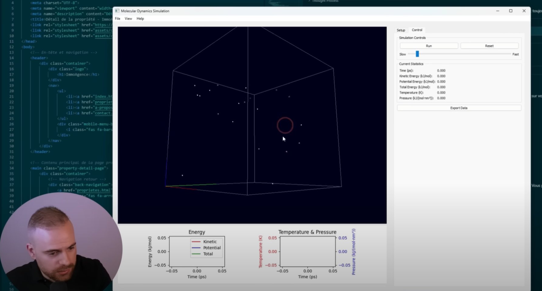Open the File menu
This screenshot has width=542, height=291.
click(118, 19)
